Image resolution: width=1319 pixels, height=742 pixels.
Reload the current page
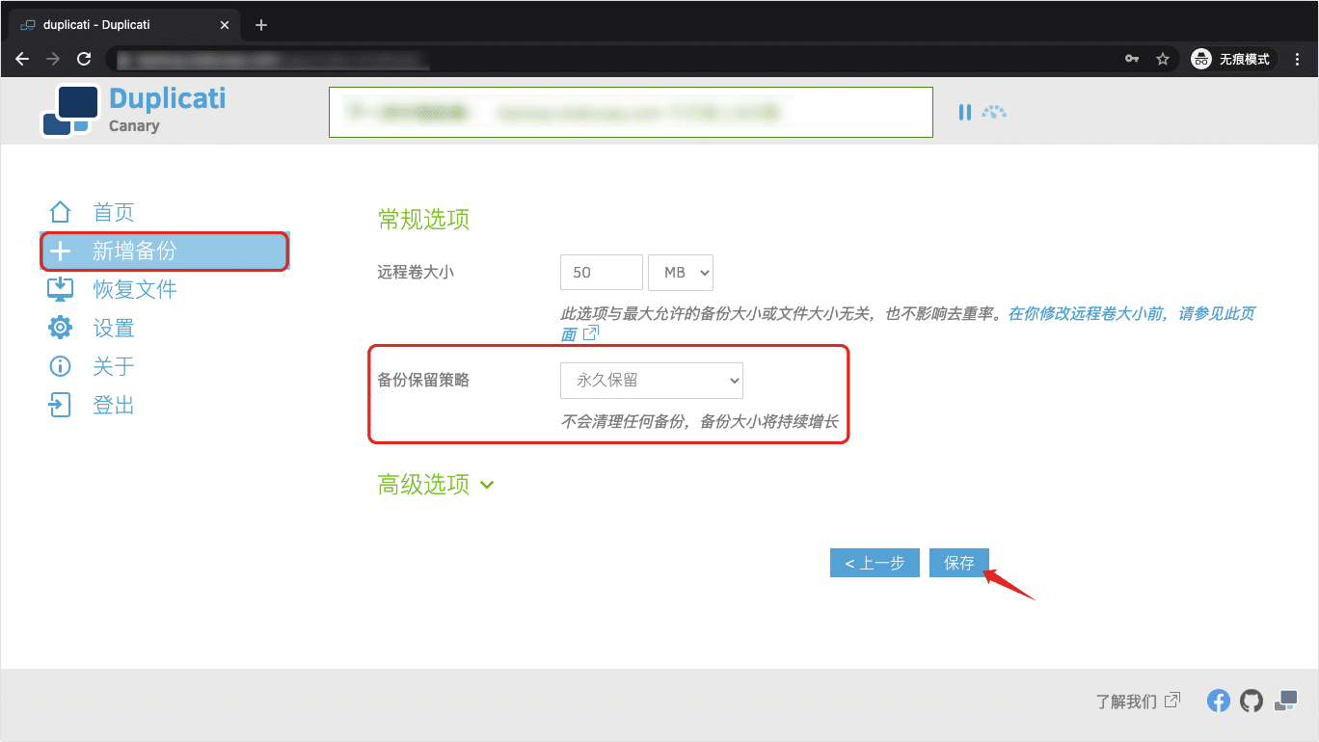point(84,59)
